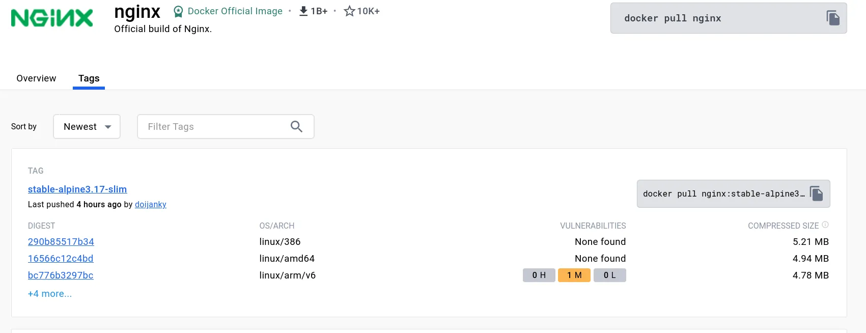The width and height of the screenshot is (866, 333).
Task: Expand the +4 more digests list
Action: [x=50, y=294]
